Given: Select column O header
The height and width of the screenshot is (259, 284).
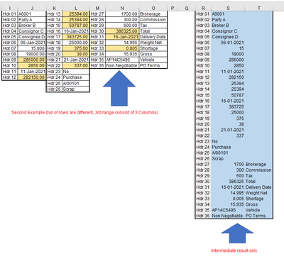Looking at the screenshot, I should coord(153,8).
